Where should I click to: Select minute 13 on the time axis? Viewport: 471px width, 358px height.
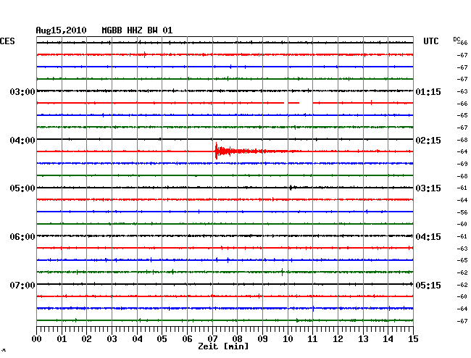[x=363, y=339]
